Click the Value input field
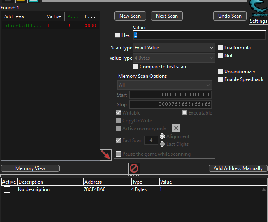268x222 pixels. (200, 35)
